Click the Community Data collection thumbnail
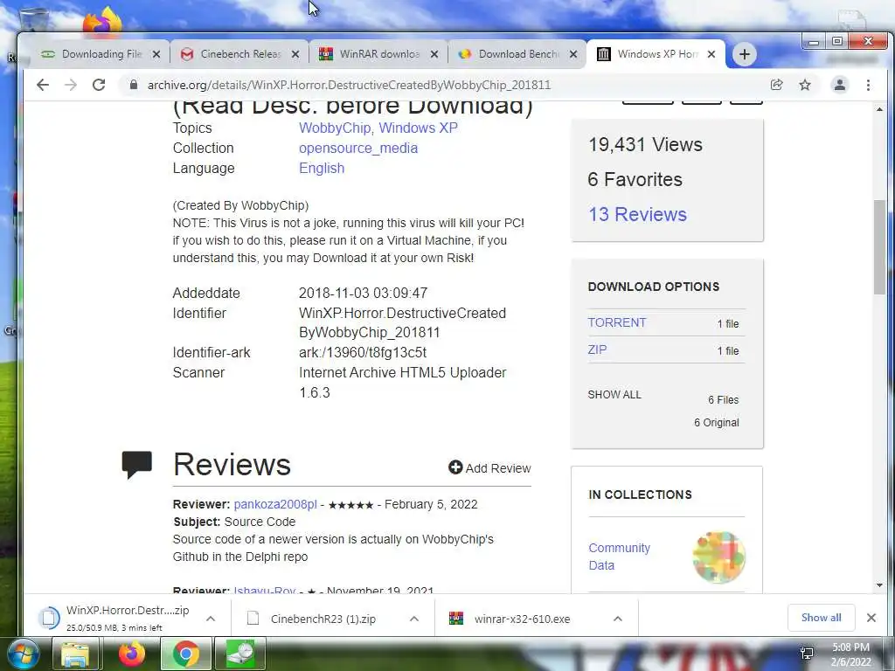895x671 pixels. coord(718,557)
